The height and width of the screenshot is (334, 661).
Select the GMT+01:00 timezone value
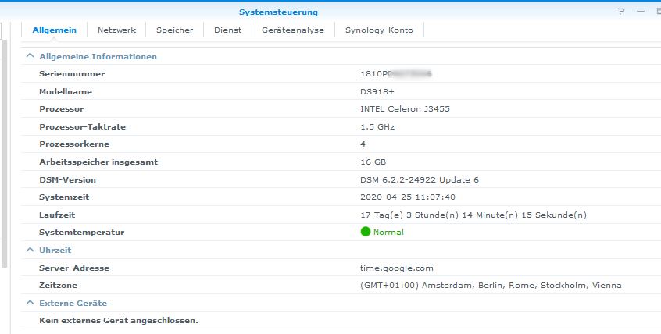491,285
